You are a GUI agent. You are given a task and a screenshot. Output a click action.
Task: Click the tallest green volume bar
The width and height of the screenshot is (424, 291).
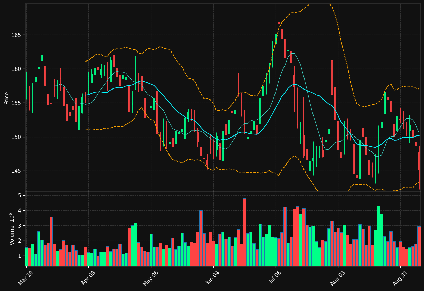click(x=378, y=236)
